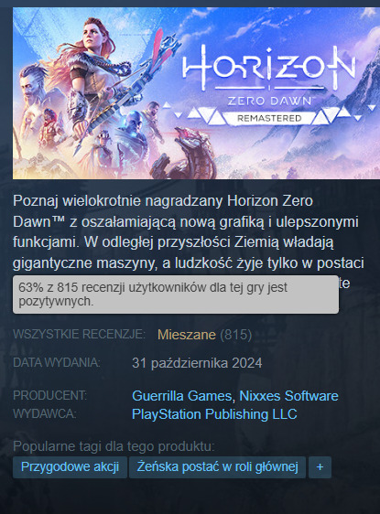Visit the PlayStation Publishing LLC publisher page
380x514 pixels.
coord(214,414)
